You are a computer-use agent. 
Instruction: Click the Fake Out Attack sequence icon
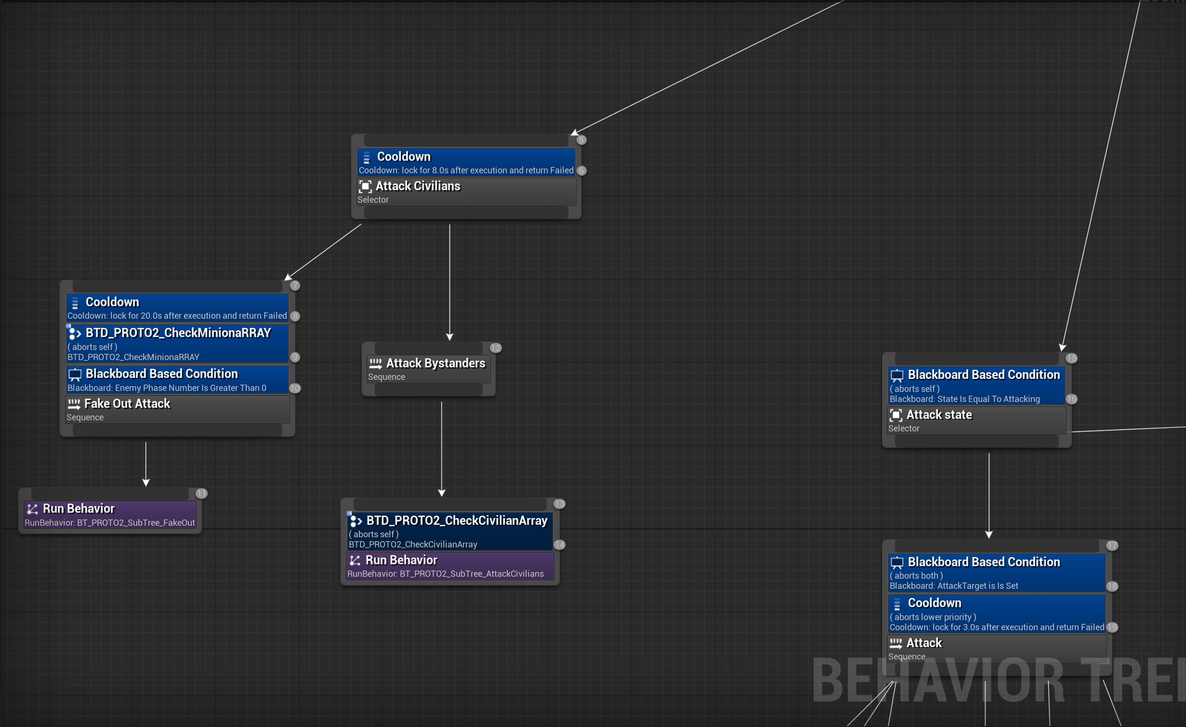pos(74,404)
